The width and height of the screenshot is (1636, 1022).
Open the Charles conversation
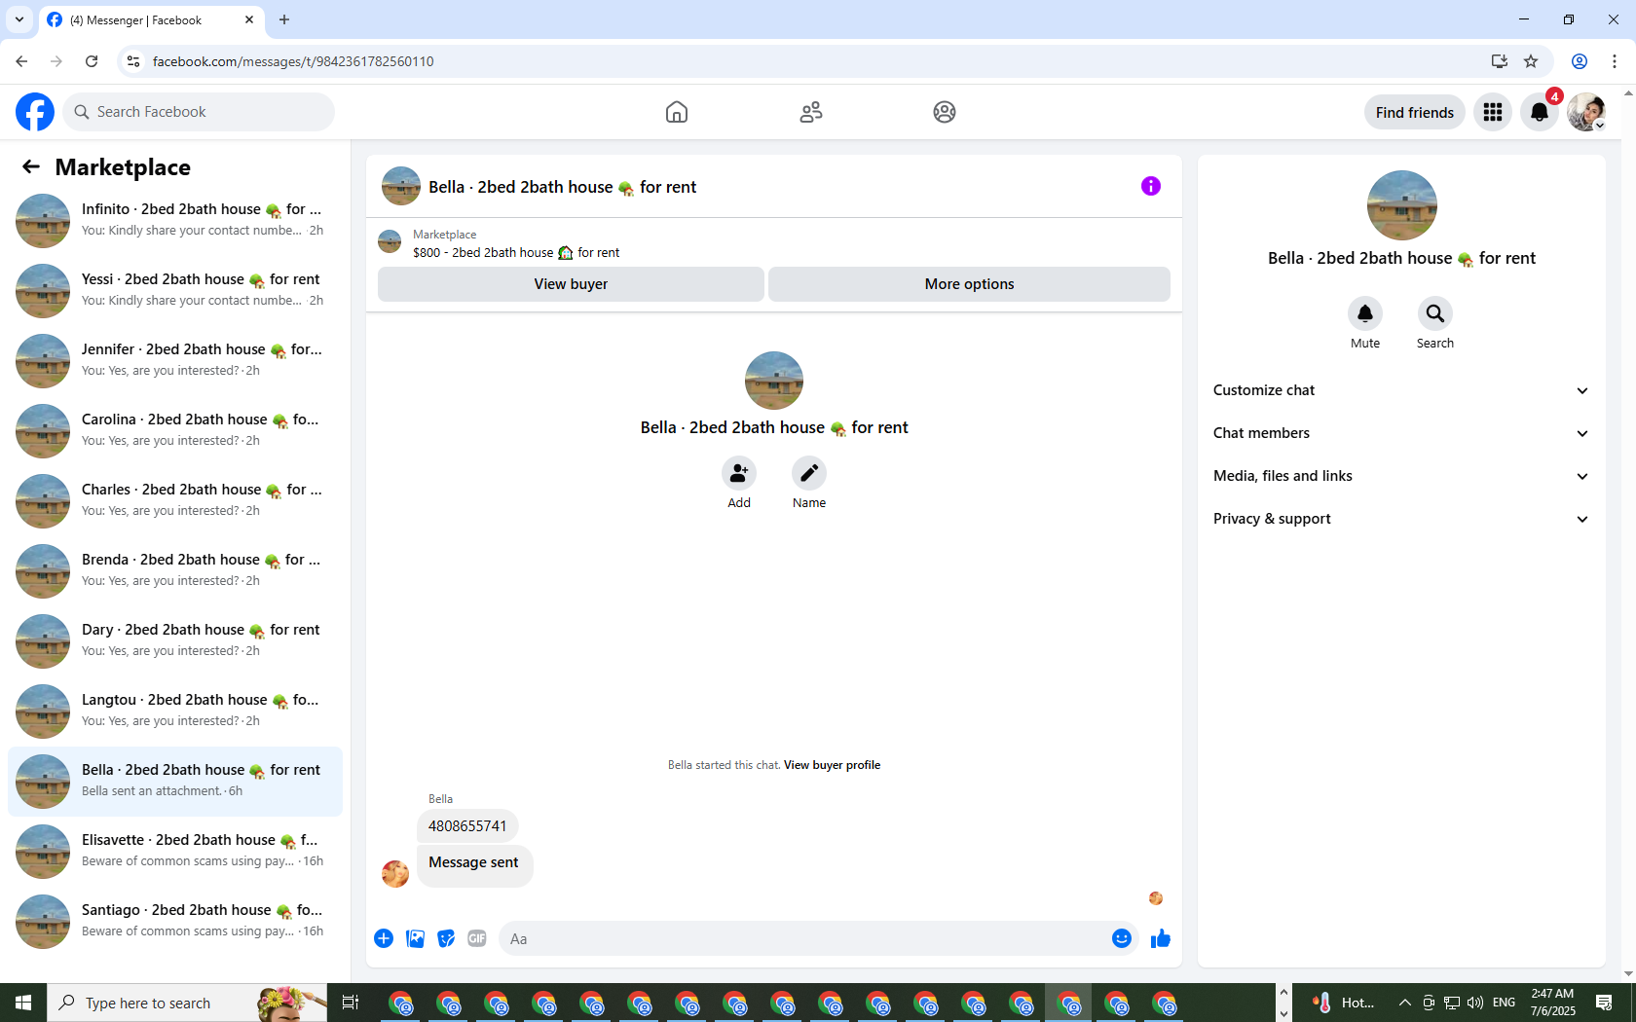click(175, 500)
